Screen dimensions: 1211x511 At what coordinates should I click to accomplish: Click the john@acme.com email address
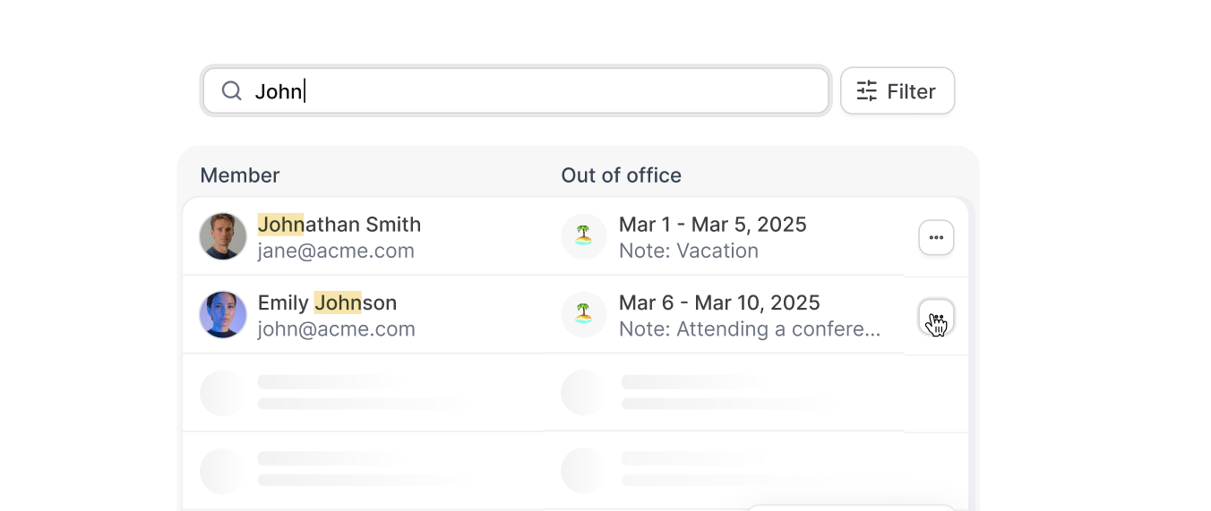click(x=336, y=329)
